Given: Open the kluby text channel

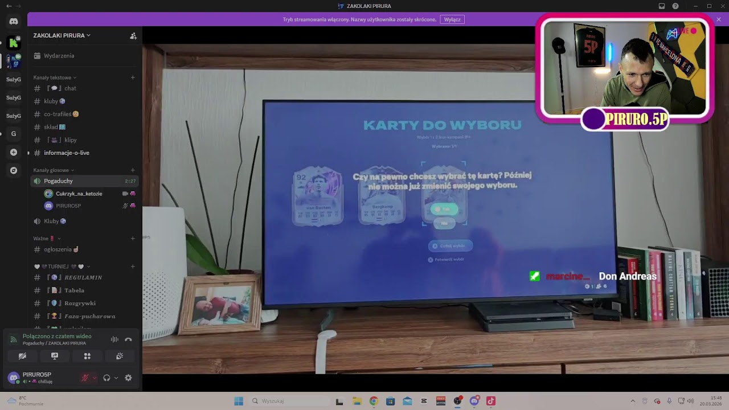Looking at the screenshot, I should (x=84, y=101).
